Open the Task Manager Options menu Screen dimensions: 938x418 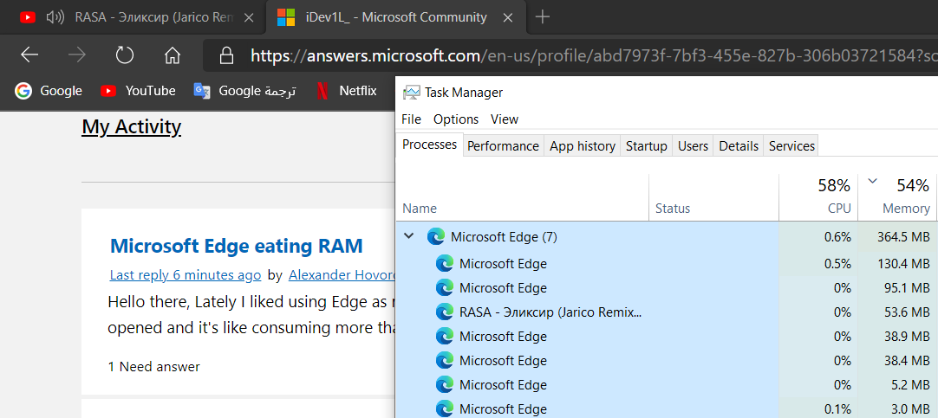[456, 119]
